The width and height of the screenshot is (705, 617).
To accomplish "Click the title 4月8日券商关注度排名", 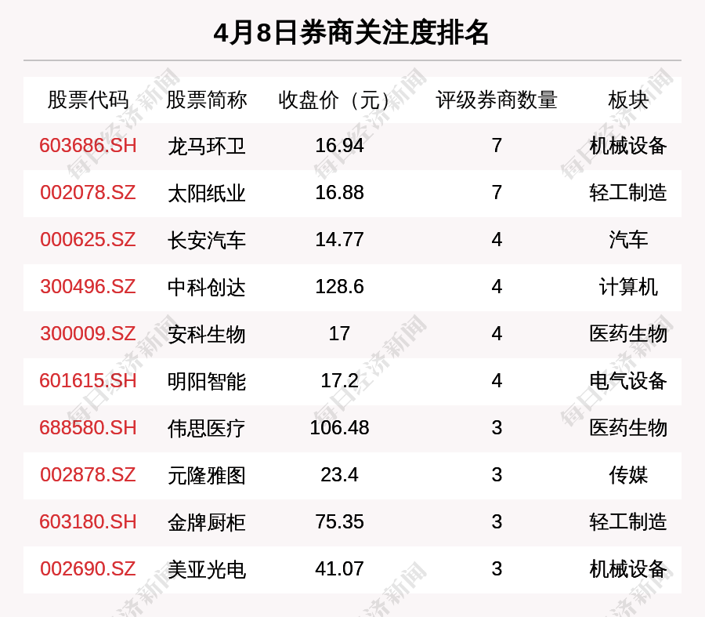I will [352, 33].
